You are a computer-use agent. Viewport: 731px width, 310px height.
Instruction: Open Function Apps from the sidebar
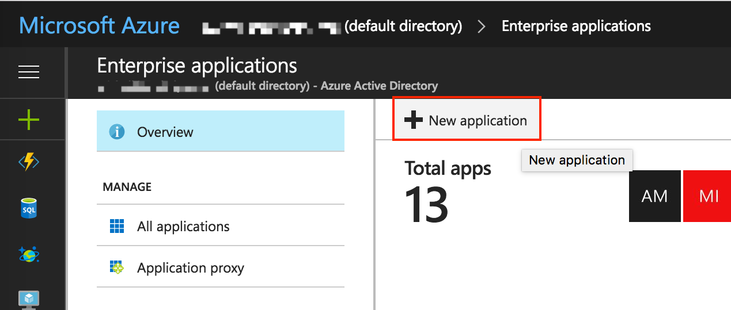[x=29, y=163]
